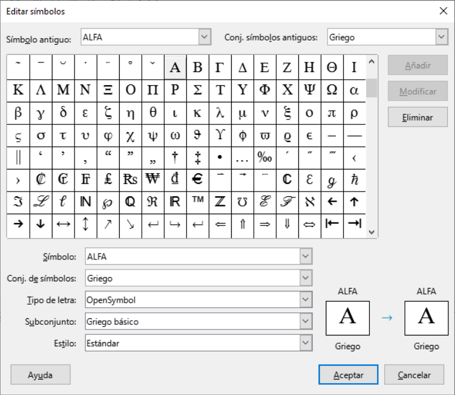Viewport: 455px width, 395px height.
Task: Click the Eliminar button
Action: pyautogui.click(x=417, y=117)
